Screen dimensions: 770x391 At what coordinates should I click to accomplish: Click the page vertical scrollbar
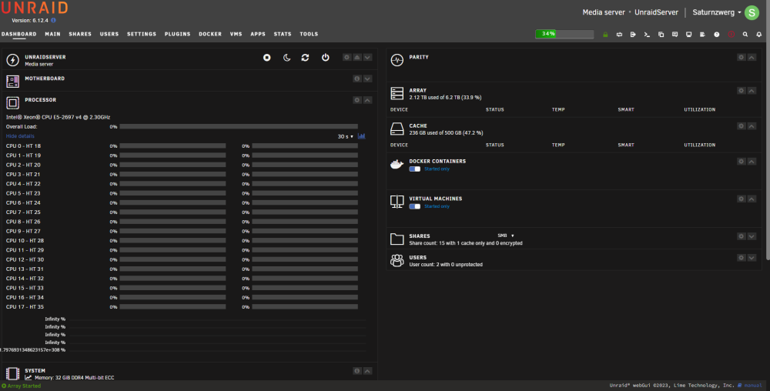pos(768,130)
